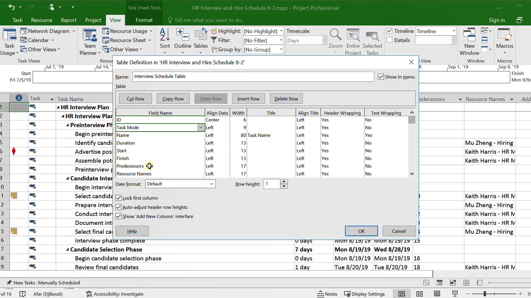531x298 pixels.
Task: Click into the table Name text field
Action: 253,77
